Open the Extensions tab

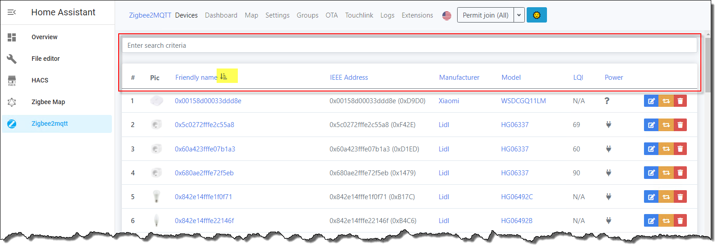pyautogui.click(x=417, y=15)
